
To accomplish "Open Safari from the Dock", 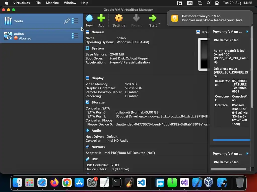I will tap(42, 182).
